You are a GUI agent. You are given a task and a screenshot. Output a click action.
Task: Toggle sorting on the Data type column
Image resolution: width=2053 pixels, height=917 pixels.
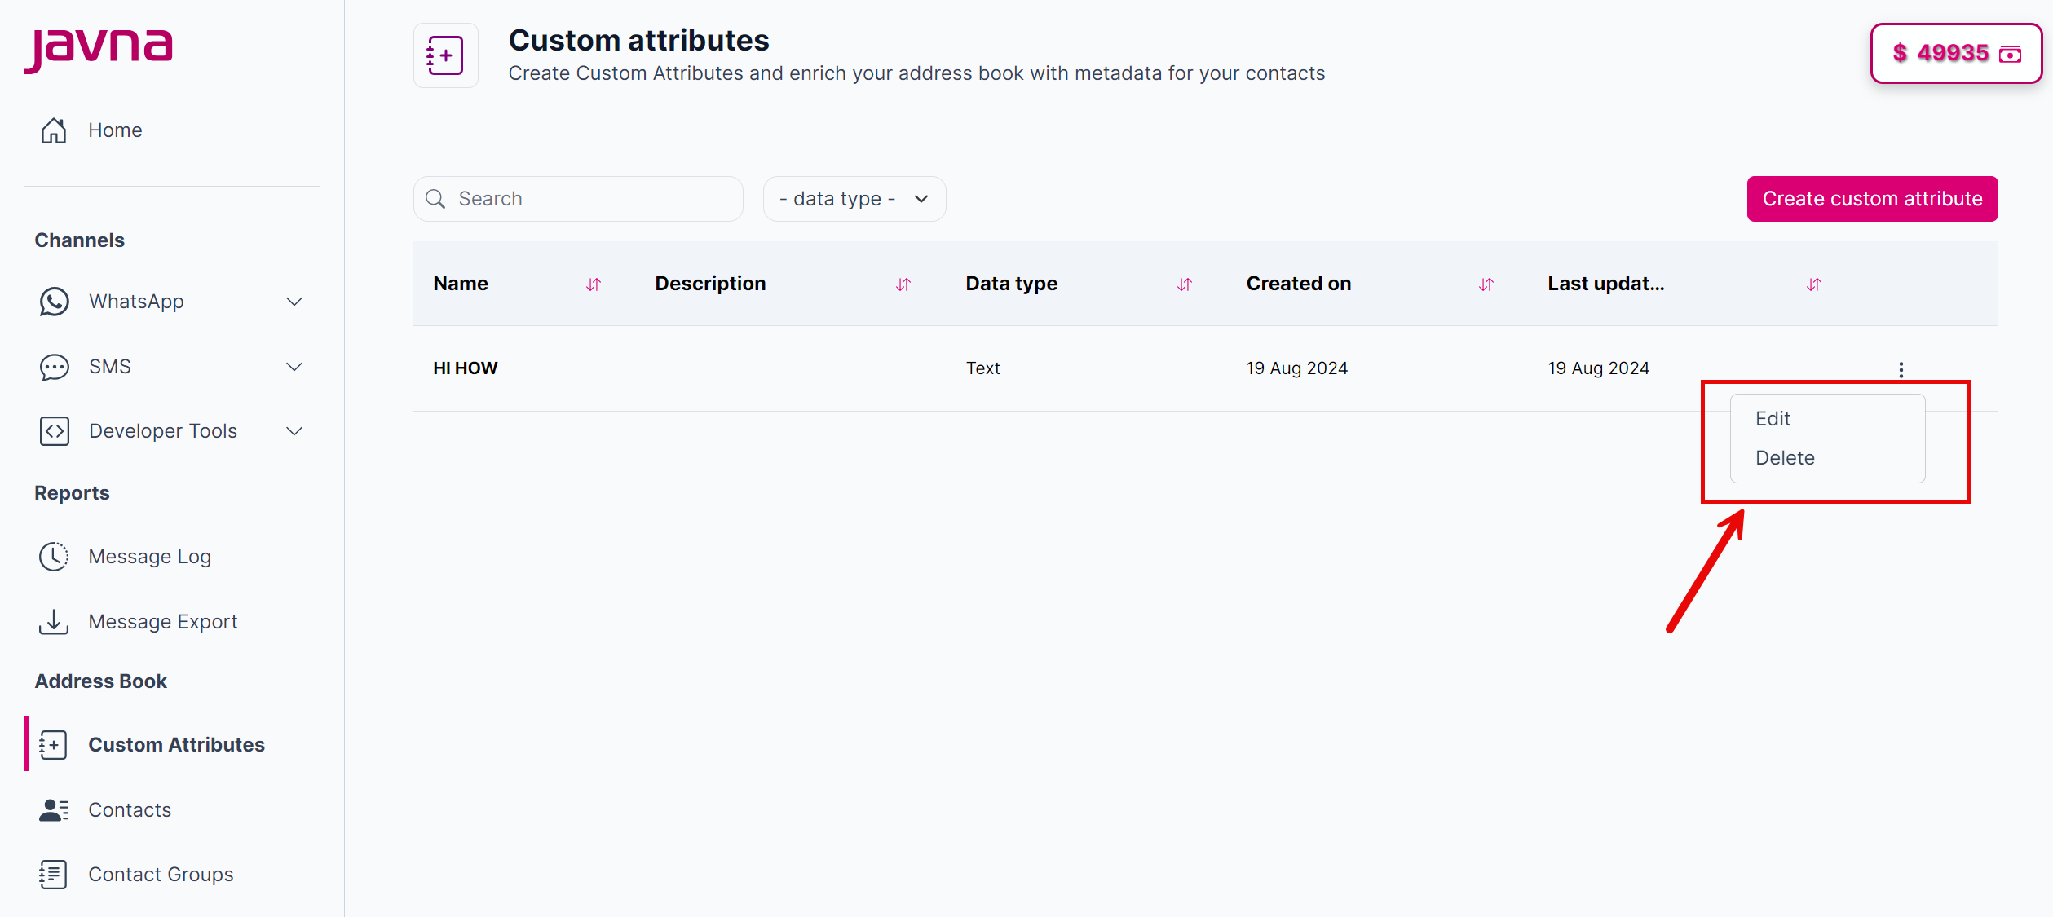[1185, 284]
